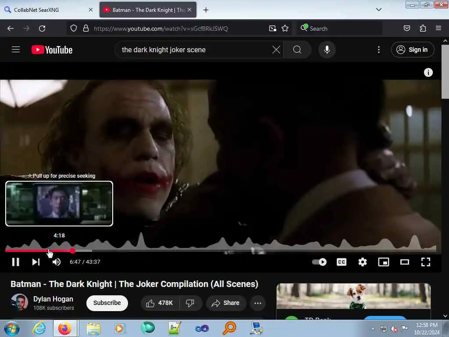Viewport: 449px width, 337px height.
Task: Click the red progress bar scrubber
Action: coord(73,251)
